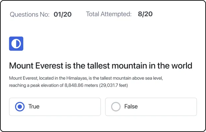206x132 pixels.
Task: Click the blue half-circle true/false question icon
Action: (x=16, y=43)
